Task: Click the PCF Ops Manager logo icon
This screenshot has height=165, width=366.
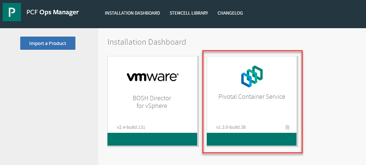Action: [x=12, y=12]
